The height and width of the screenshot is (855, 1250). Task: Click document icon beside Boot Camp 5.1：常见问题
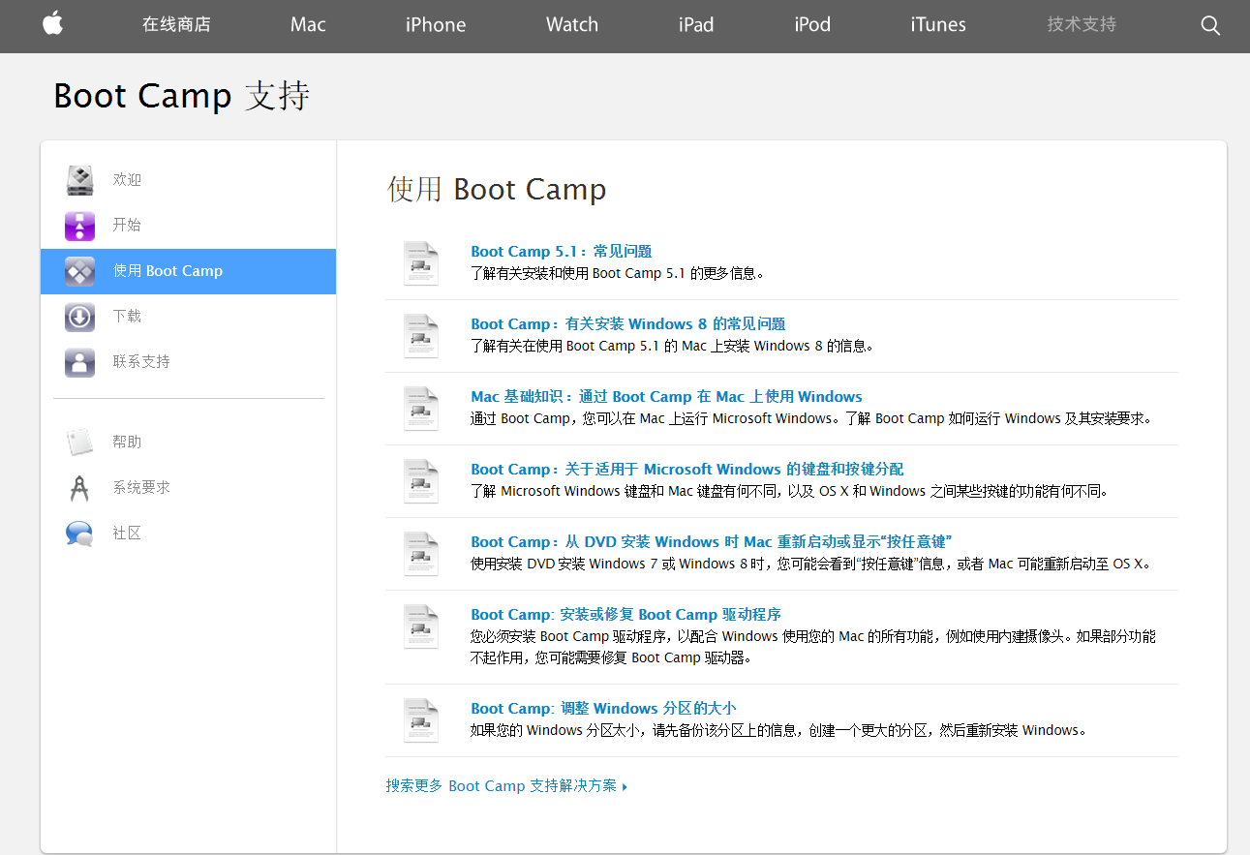click(x=421, y=263)
